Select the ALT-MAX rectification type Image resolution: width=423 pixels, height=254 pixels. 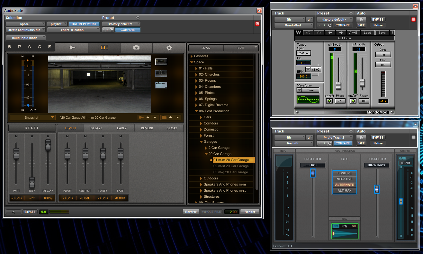coord(344,191)
